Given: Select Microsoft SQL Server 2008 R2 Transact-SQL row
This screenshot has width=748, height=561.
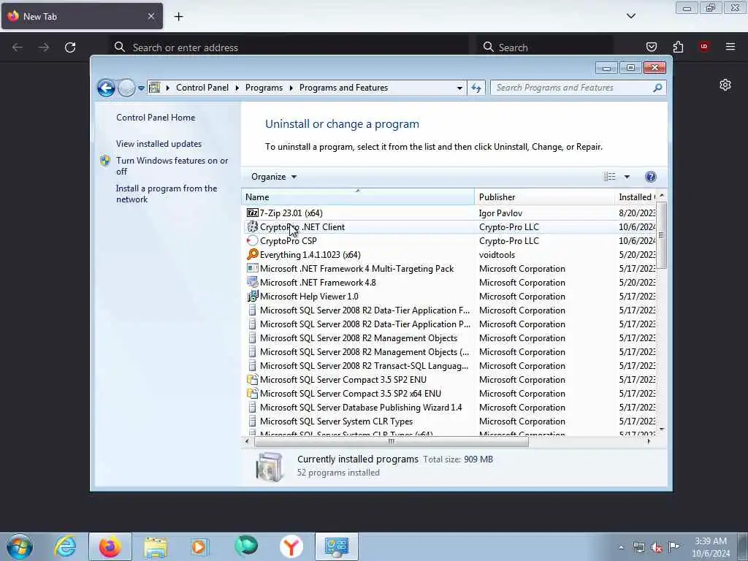Looking at the screenshot, I should coord(449,366).
